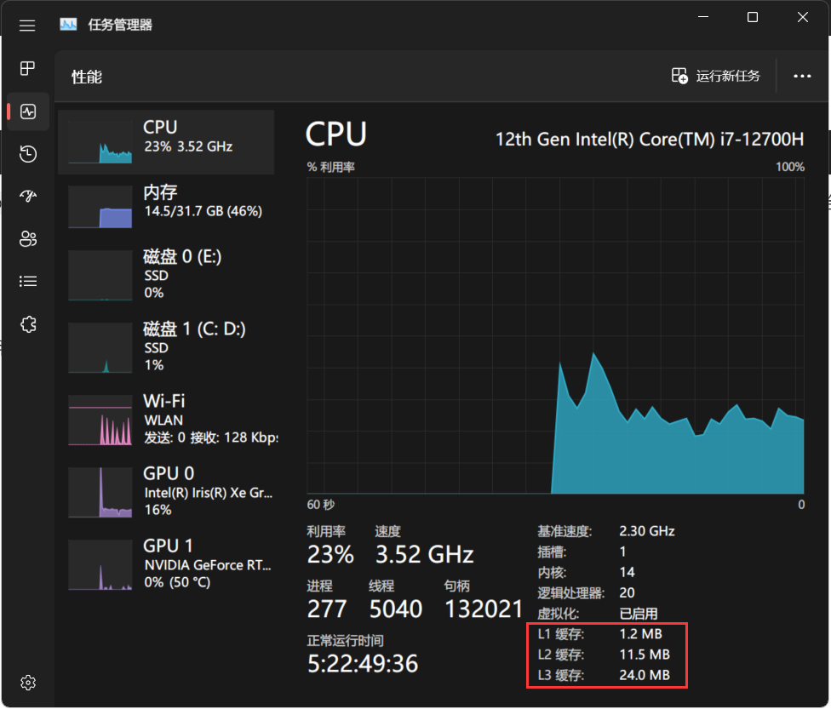This screenshot has width=831, height=709.
Task: Minimize the Task Manager window
Action: (702, 18)
